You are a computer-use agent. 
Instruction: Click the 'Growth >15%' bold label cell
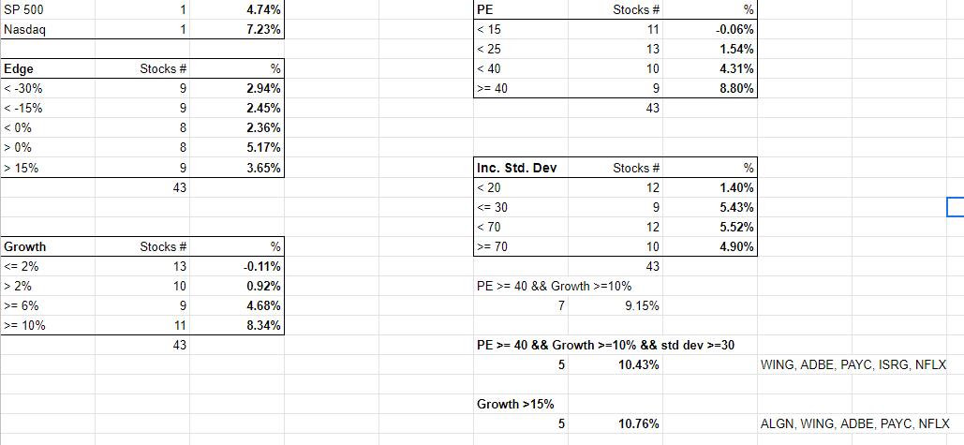(521, 404)
